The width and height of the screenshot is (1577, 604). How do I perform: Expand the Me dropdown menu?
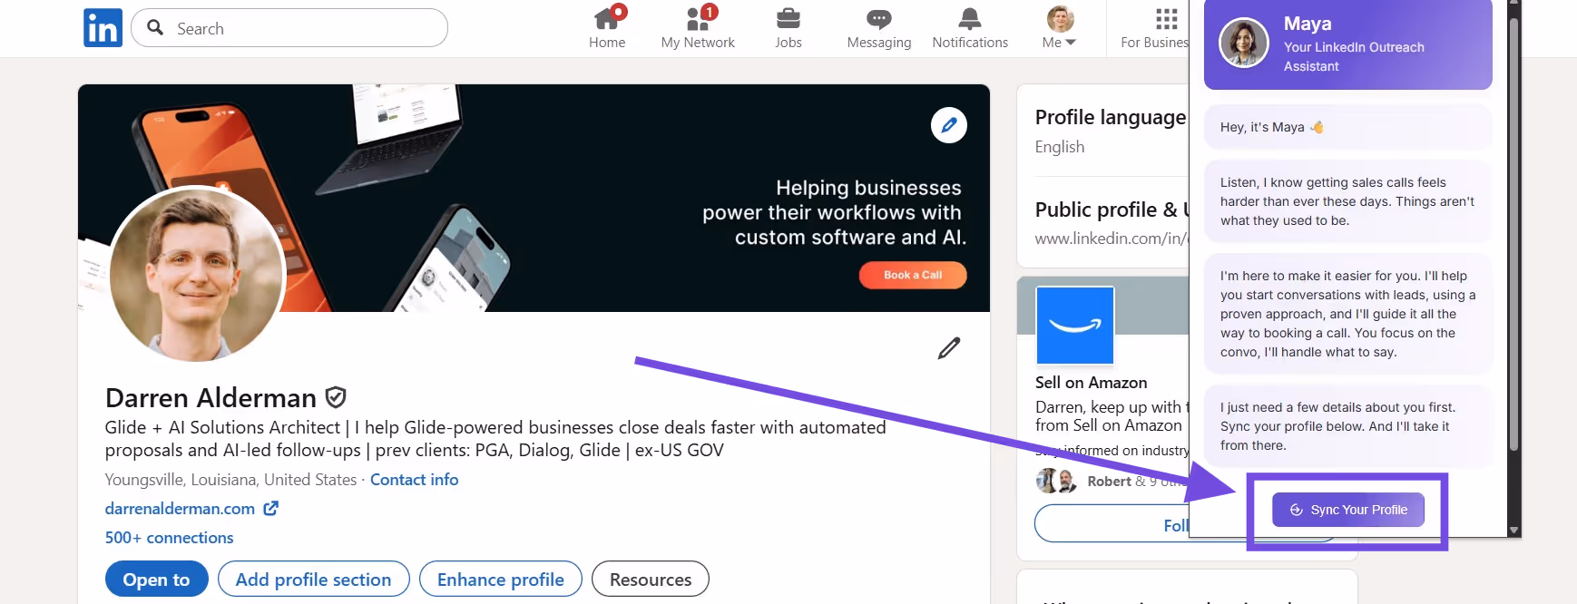click(x=1059, y=28)
